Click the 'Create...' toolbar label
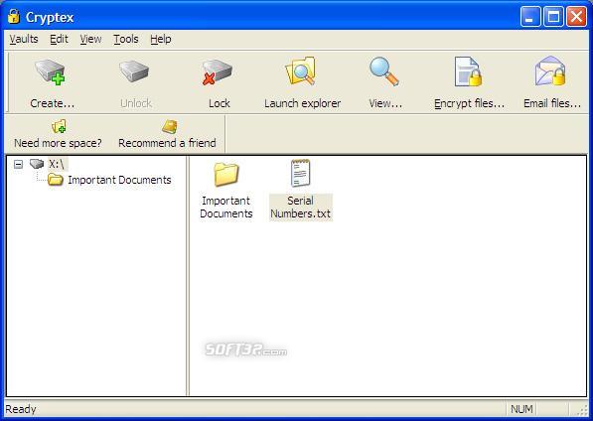The width and height of the screenshot is (593, 421). tap(53, 103)
